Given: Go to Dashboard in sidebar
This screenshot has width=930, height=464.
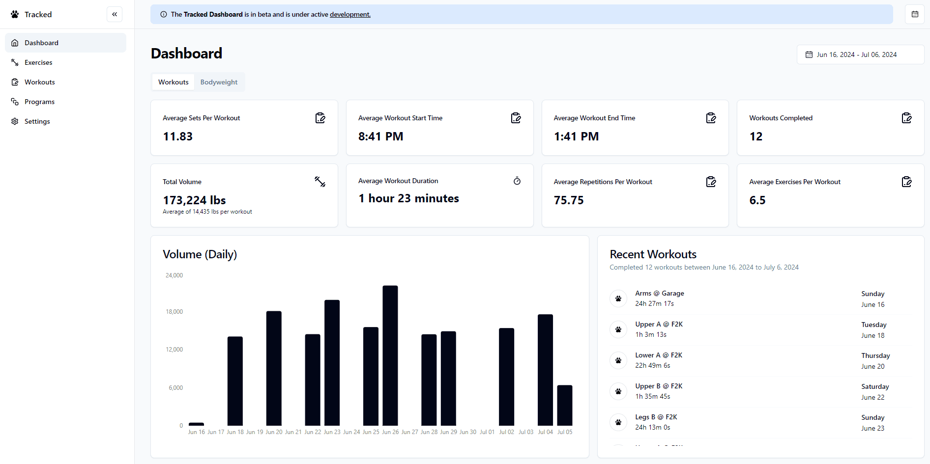Looking at the screenshot, I should click(x=65, y=43).
